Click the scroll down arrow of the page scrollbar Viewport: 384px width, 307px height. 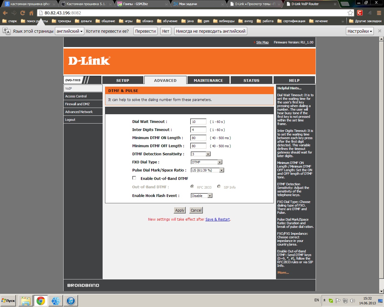pos(381,291)
